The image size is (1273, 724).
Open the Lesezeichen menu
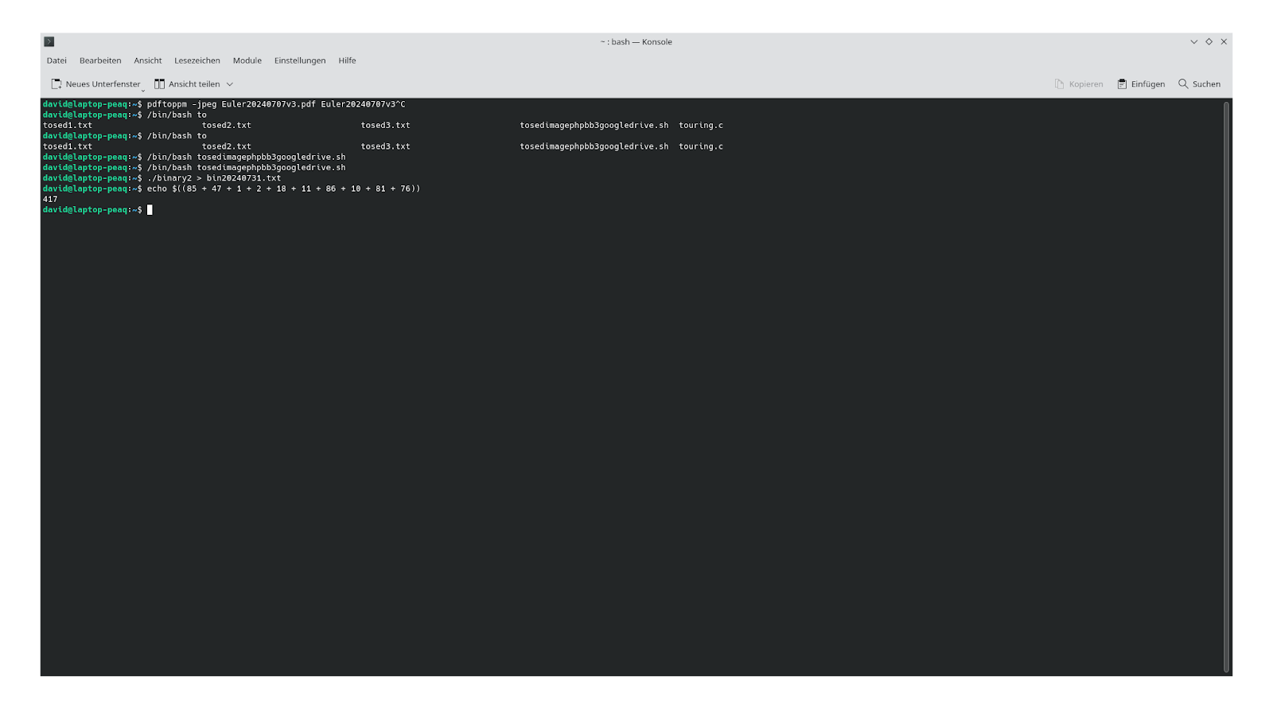(197, 60)
